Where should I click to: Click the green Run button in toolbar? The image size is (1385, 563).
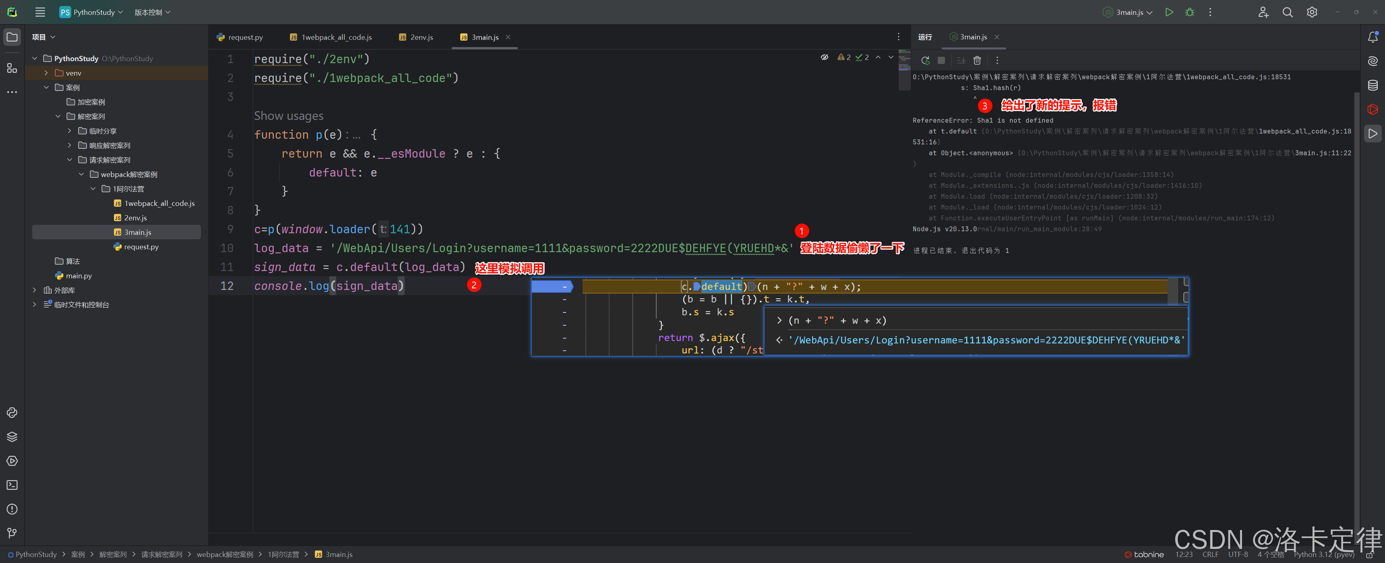(x=1169, y=12)
